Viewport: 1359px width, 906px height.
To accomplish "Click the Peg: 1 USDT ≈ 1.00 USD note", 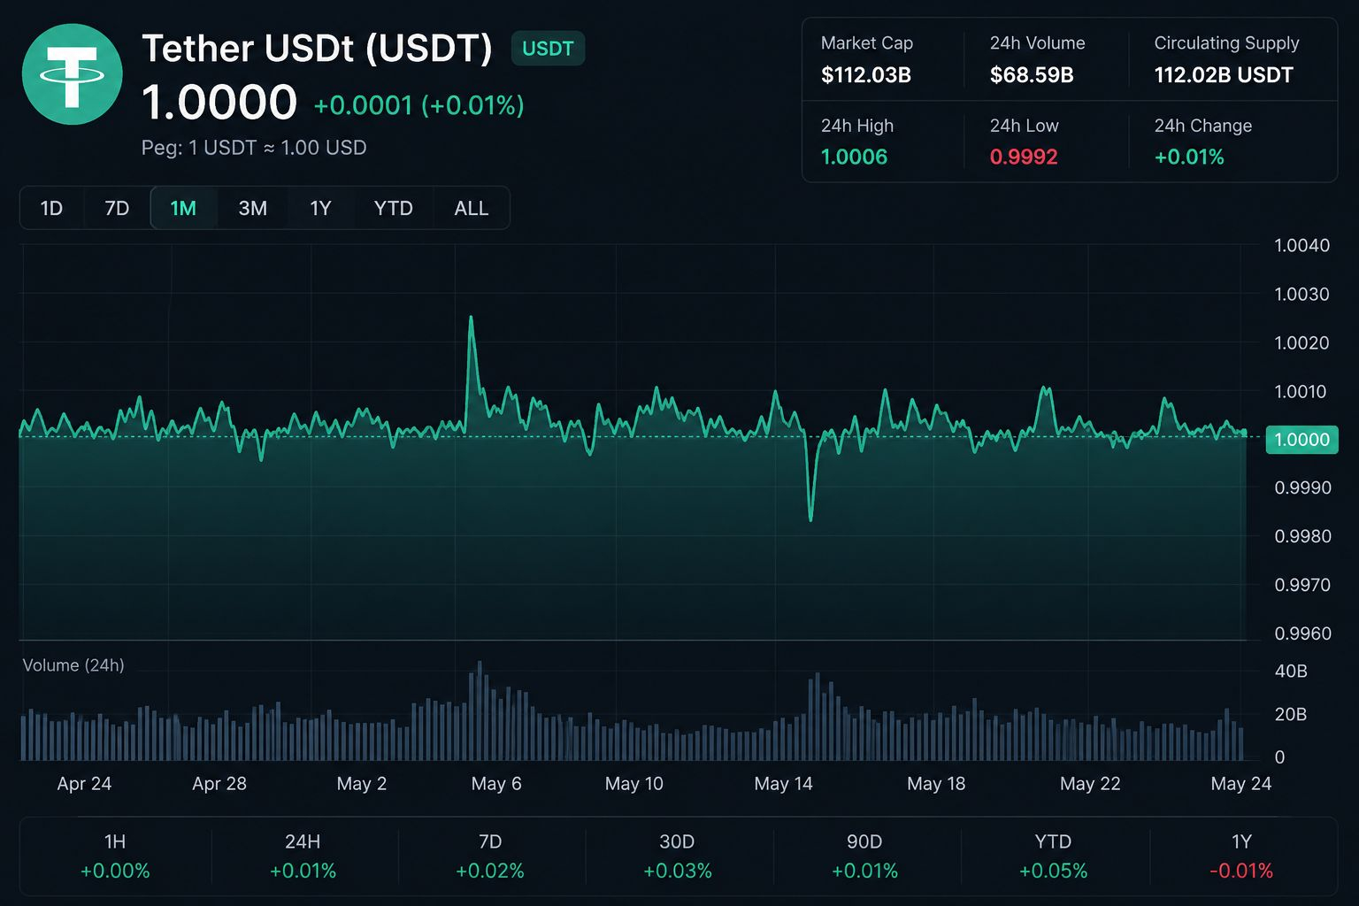I will pos(254,148).
